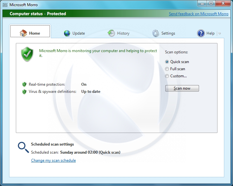Click the 'Microsoft Morro is monitoring' message
The image size is (233, 186).
coord(98,53)
